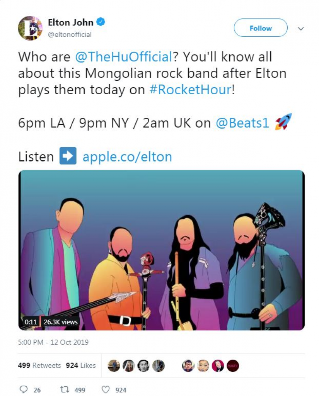
Task: Click the rocket emoji after @Beats1
Action: 283,122
